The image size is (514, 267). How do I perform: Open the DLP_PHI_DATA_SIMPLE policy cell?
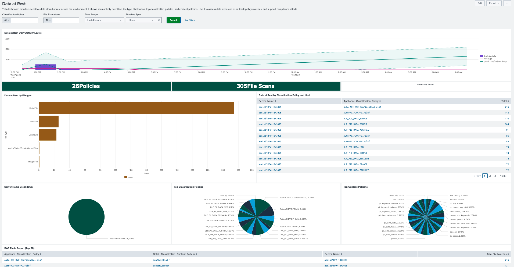tap(355, 153)
